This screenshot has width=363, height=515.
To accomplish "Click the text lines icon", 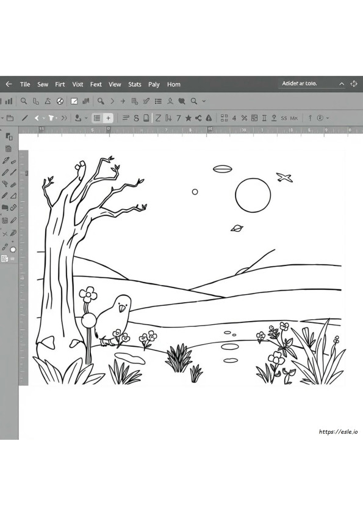I will [126, 118].
